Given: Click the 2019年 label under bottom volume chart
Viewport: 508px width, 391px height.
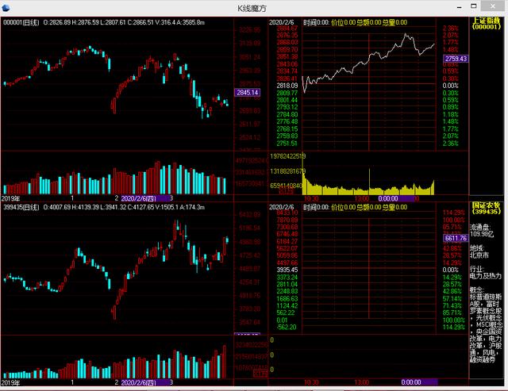Looking at the screenshot, I should pyautogui.click(x=10, y=382).
